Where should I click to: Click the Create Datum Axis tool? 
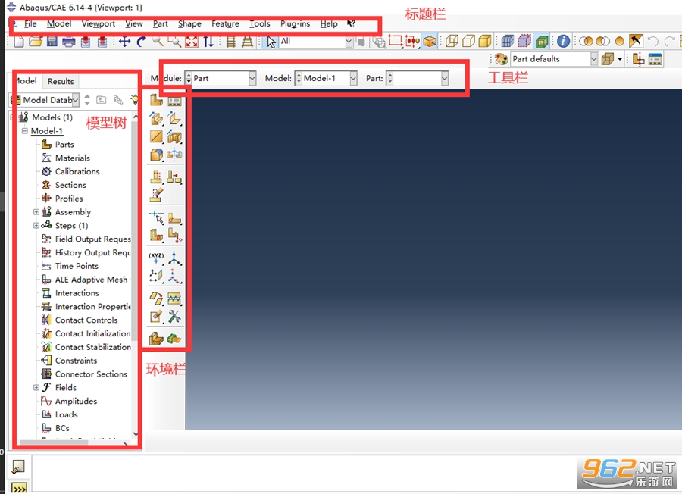174,258
